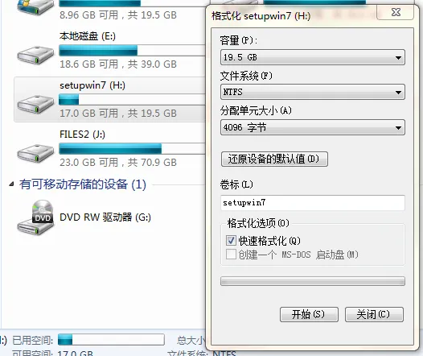Open the 分配单元大小 dropdown showing 4096 字节

point(313,127)
